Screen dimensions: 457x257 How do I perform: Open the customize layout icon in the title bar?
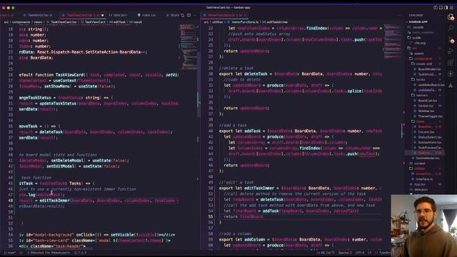[x=452, y=8]
